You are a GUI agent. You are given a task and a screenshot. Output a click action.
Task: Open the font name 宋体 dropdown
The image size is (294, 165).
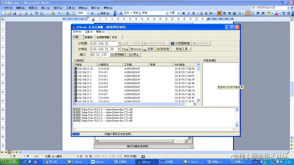tap(167, 13)
